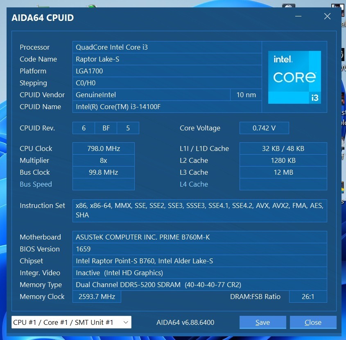Click the L4 Cache label
Image resolution: width=346 pixels, height=340 pixels.
pos(194,184)
